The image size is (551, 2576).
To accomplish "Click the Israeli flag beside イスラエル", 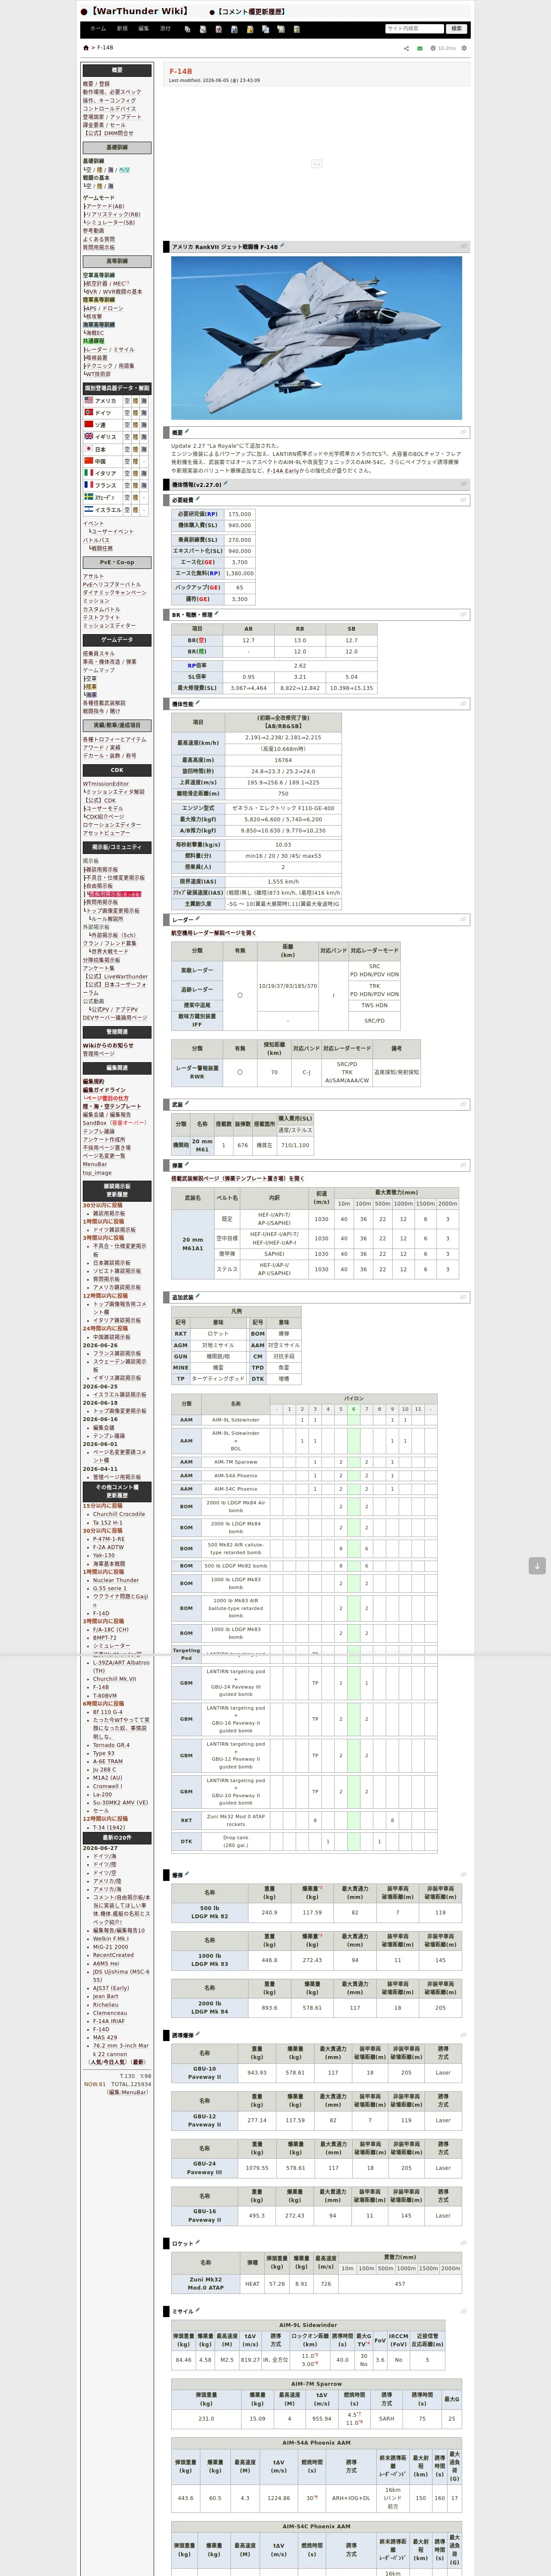I will (88, 509).
